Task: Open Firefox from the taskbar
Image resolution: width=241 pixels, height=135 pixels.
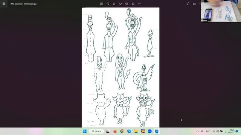Action: point(115,131)
